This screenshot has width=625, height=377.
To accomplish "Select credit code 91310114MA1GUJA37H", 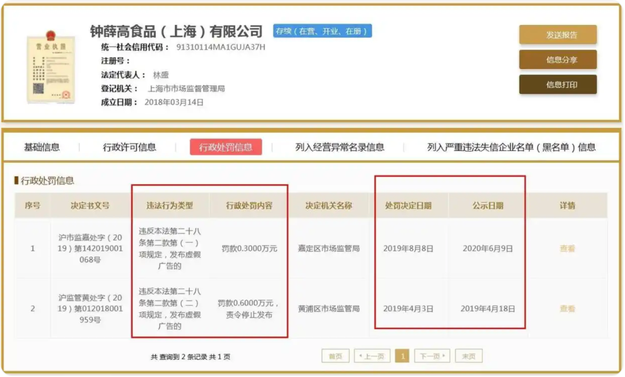I will (221, 47).
